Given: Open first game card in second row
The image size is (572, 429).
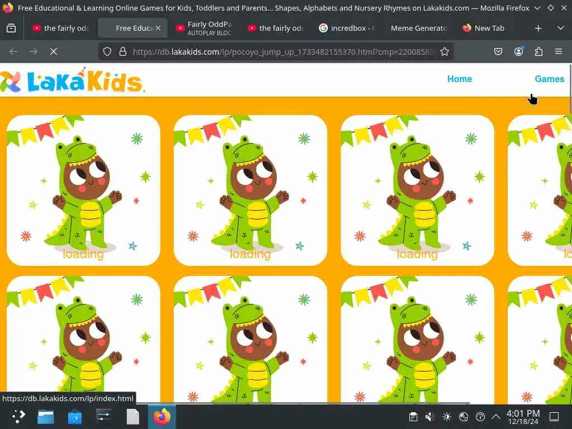Looking at the screenshot, I should point(83,339).
